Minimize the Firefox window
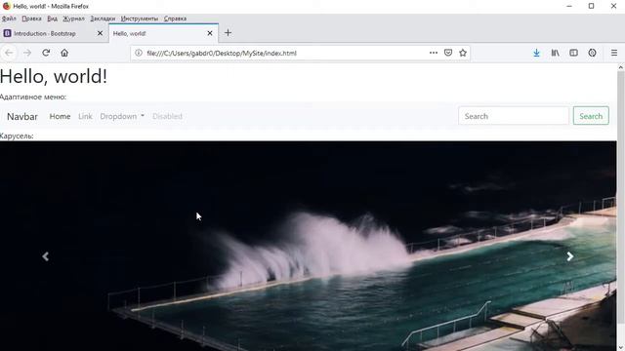This screenshot has height=351, width=625. coord(569,6)
